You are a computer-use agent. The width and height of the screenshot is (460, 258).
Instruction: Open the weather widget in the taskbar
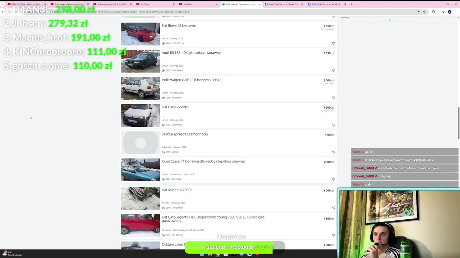[11, 254]
